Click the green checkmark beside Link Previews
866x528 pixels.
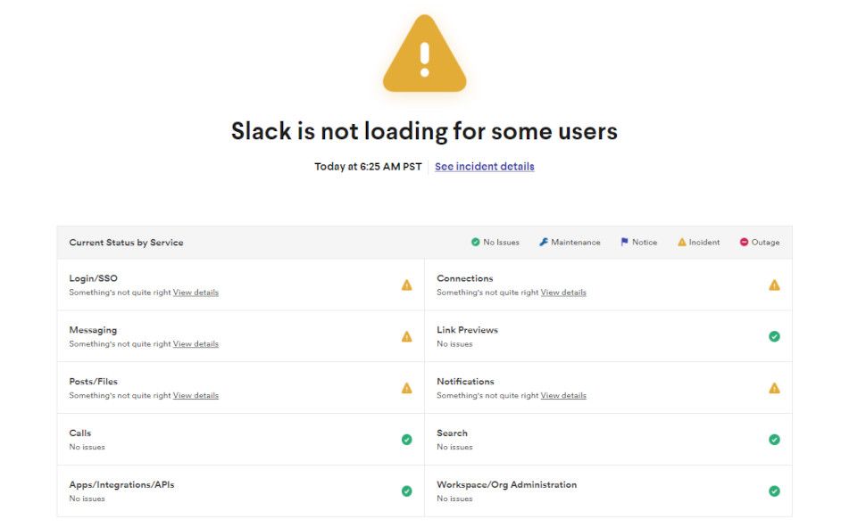pos(774,336)
